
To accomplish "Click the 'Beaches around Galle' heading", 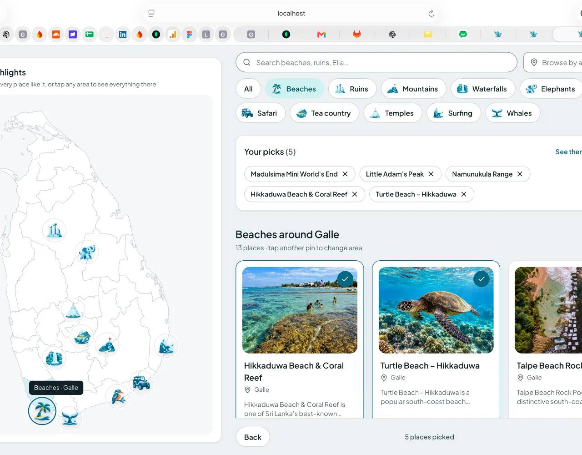I will click(287, 235).
